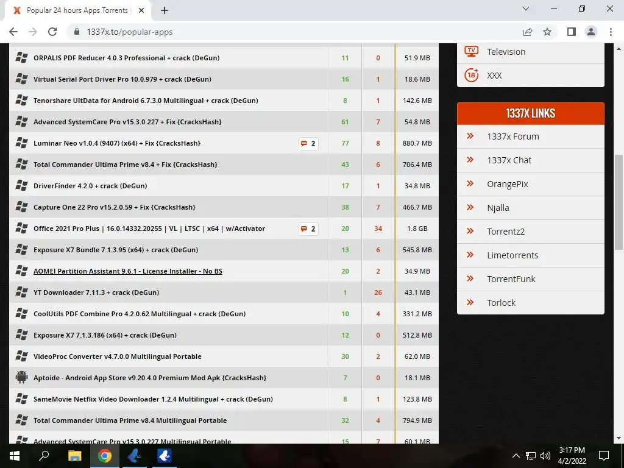Screen dimensions: 624x468
Task: Open Total Commander Ultima Prime v8.4 Multilingual Portable
Action: [130, 420]
